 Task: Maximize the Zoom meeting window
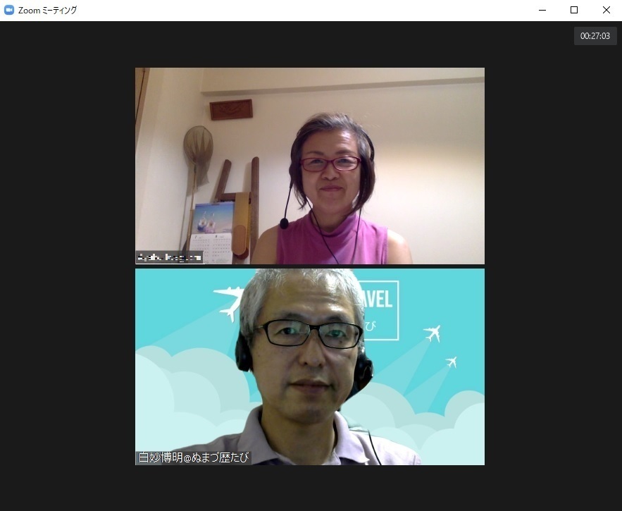point(574,10)
